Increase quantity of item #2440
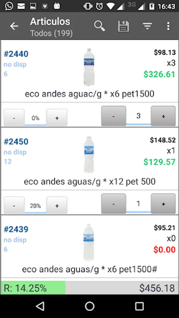 tap(163, 116)
